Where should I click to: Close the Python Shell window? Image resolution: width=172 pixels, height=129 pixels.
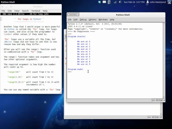coord(69,15)
